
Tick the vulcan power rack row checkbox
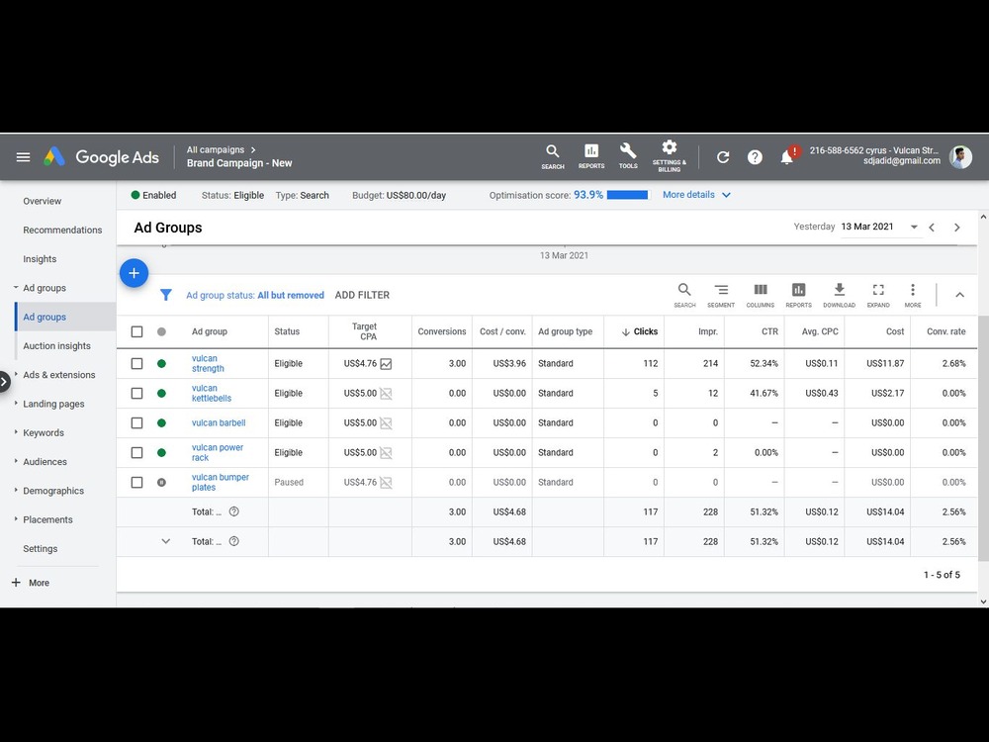(x=136, y=452)
